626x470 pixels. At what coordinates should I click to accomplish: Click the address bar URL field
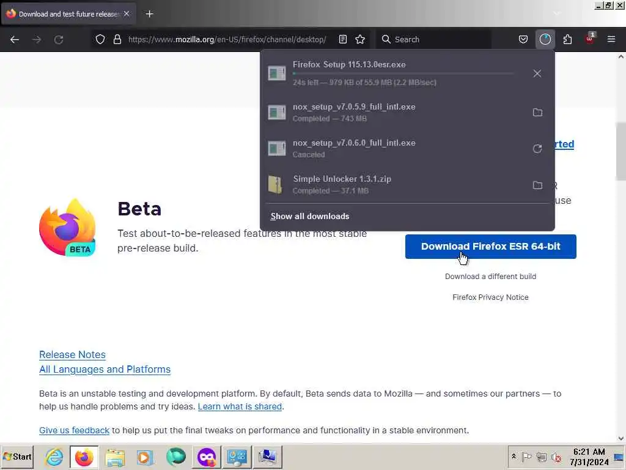click(227, 39)
